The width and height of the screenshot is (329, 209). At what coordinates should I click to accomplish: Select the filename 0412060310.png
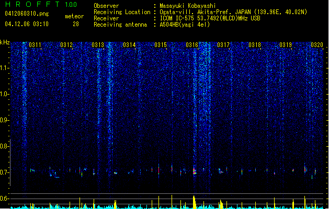pyautogui.click(x=27, y=14)
